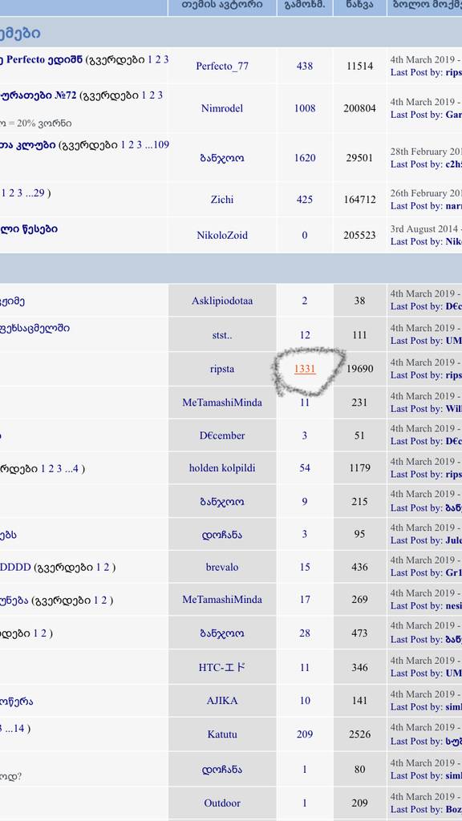Open ripsta author profile link
This screenshot has height=821, width=462.
point(222,369)
